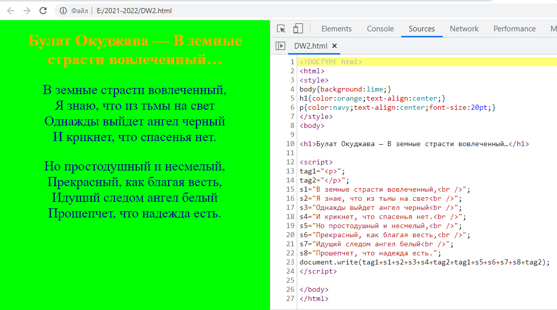Select the Sources tab
The width and height of the screenshot is (557, 310).
[x=421, y=29]
